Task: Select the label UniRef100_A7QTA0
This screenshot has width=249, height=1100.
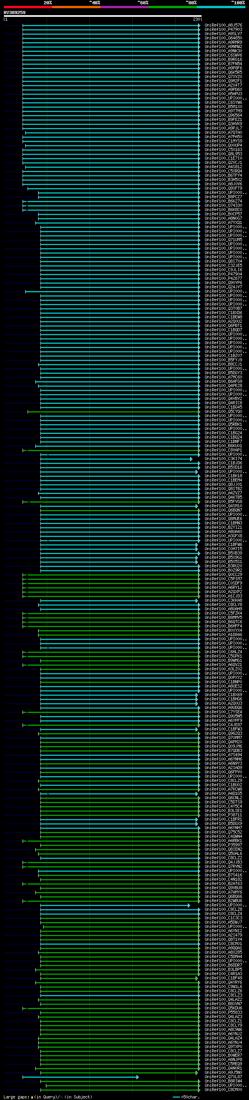Action: coord(223,132)
